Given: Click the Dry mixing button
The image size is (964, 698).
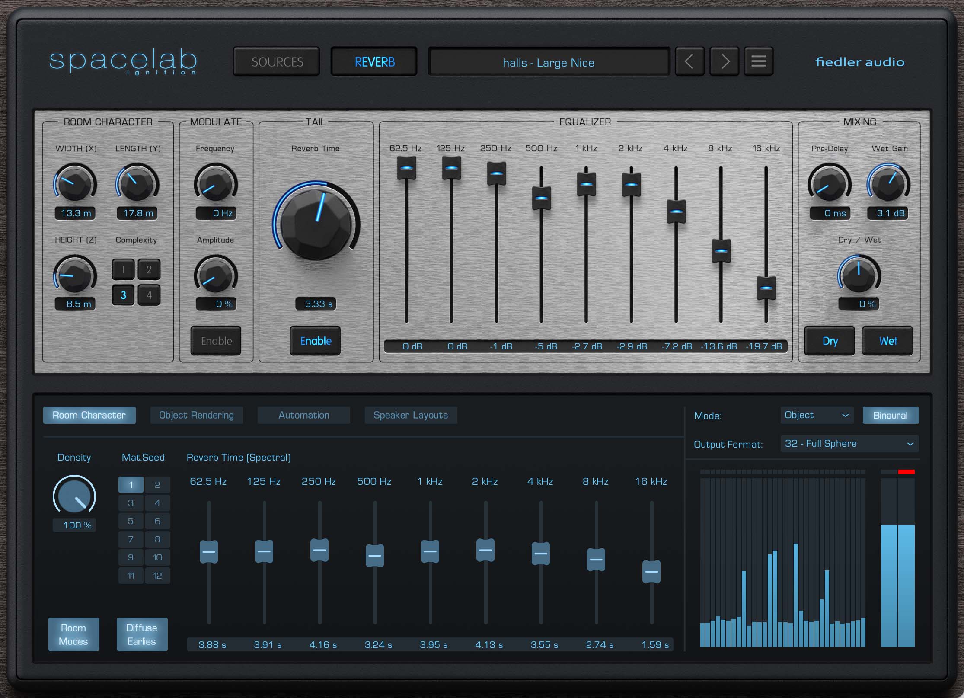Looking at the screenshot, I should click(829, 341).
